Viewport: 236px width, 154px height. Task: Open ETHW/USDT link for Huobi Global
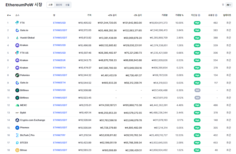(60, 38)
